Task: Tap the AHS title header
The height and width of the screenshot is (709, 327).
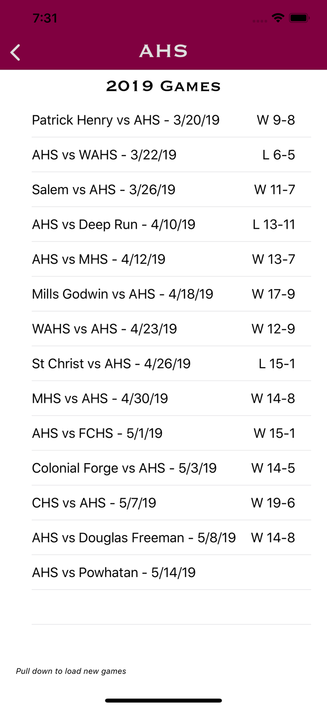Action: (163, 52)
